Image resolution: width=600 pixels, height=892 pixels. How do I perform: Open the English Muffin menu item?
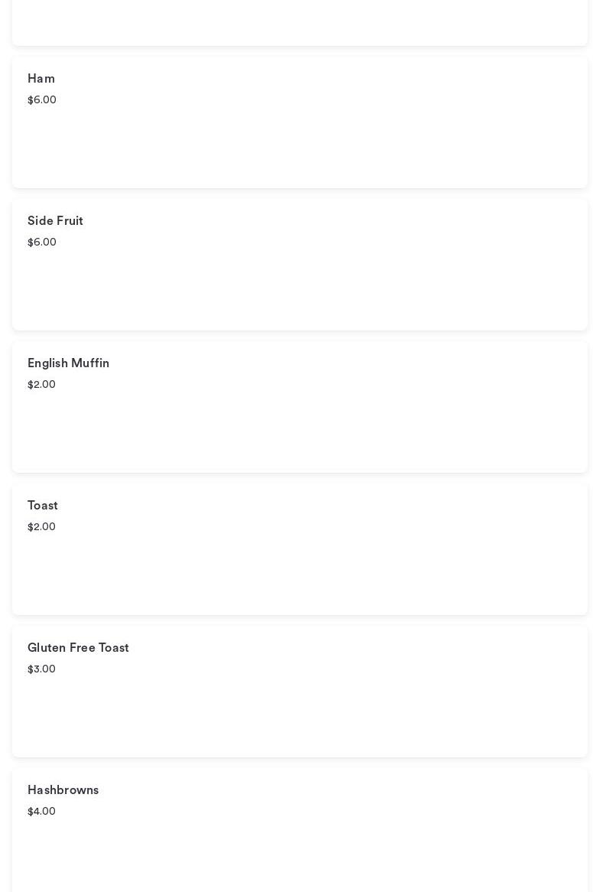[68, 363]
